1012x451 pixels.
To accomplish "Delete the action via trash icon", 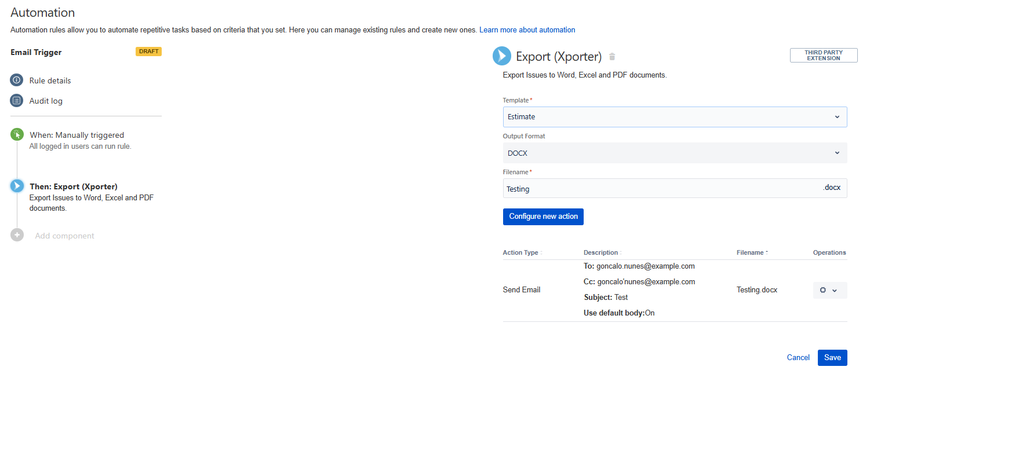I will click(x=612, y=57).
